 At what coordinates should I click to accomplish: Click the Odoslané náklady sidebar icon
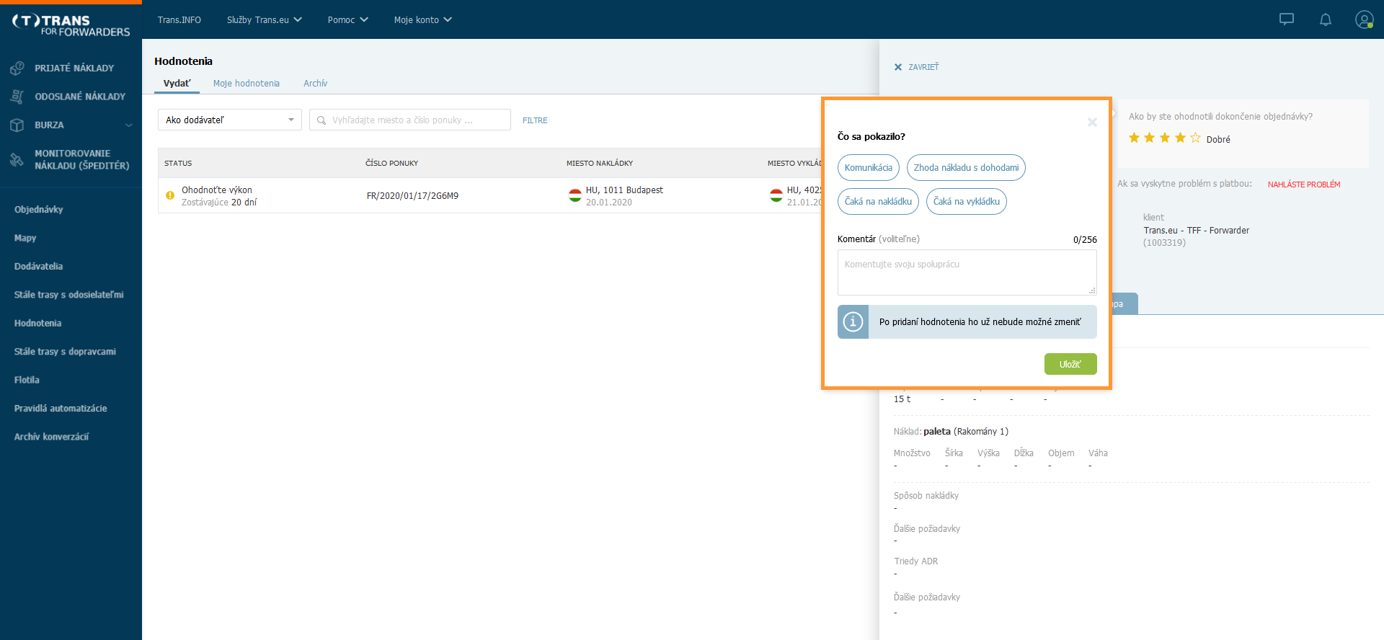click(x=17, y=97)
